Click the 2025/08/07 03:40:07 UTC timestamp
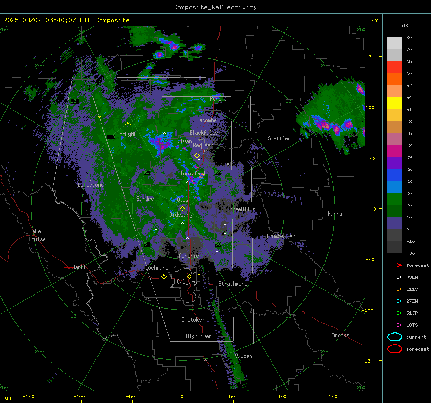This screenshot has height=403, width=431. (x=66, y=20)
